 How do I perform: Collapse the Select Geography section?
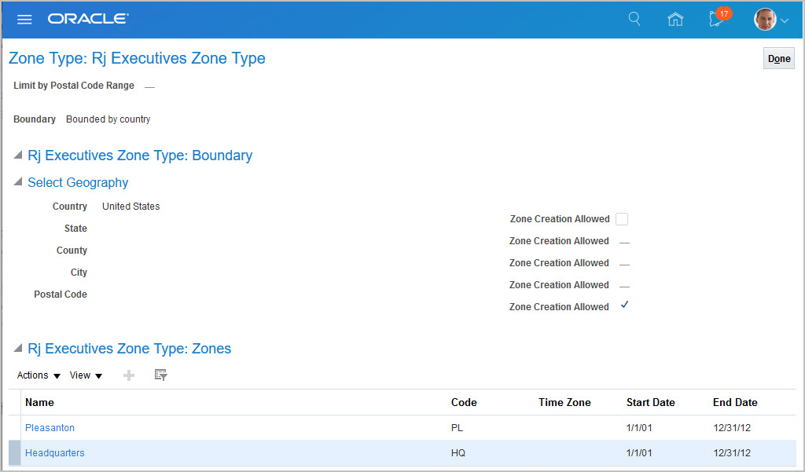pos(18,182)
